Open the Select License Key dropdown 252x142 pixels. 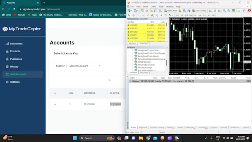tap(78, 66)
